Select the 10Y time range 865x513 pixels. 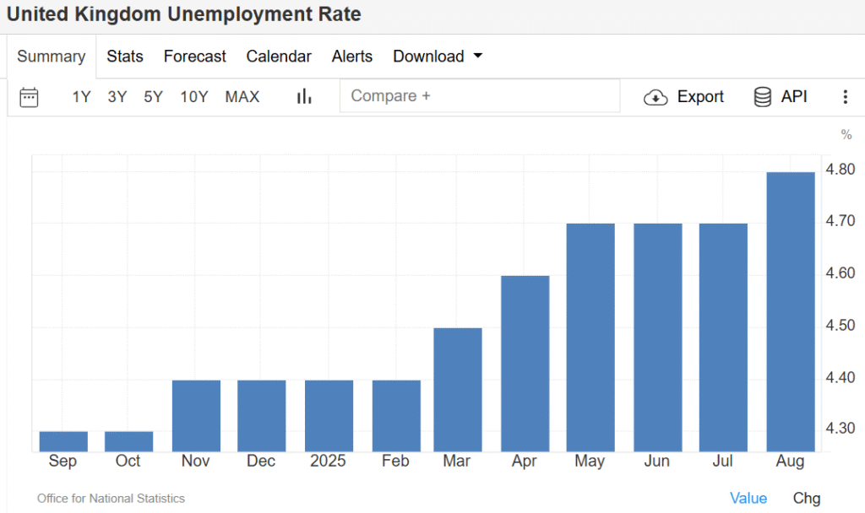pos(193,97)
